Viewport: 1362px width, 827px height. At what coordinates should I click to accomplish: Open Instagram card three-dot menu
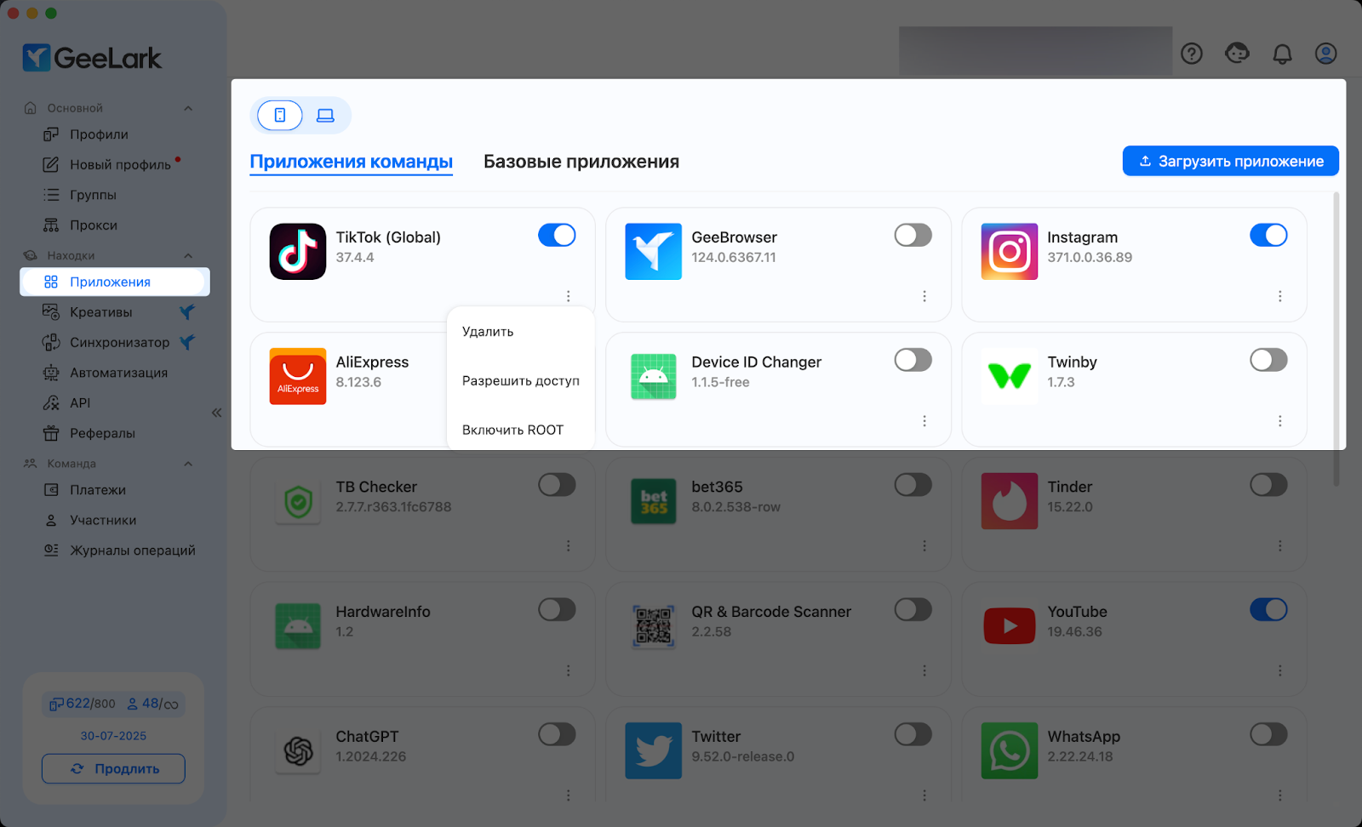(x=1280, y=296)
